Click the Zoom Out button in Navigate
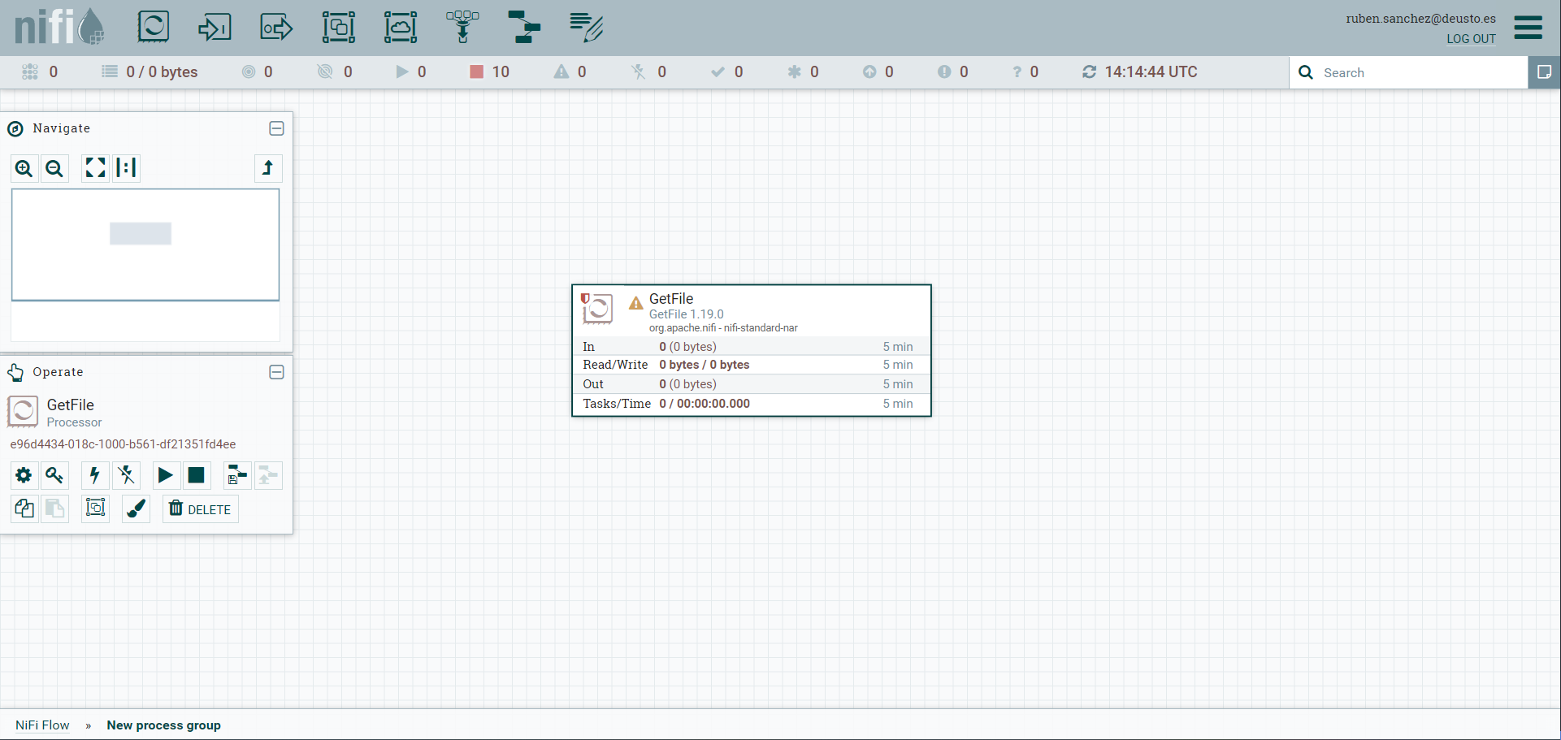 pyautogui.click(x=54, y=168)
